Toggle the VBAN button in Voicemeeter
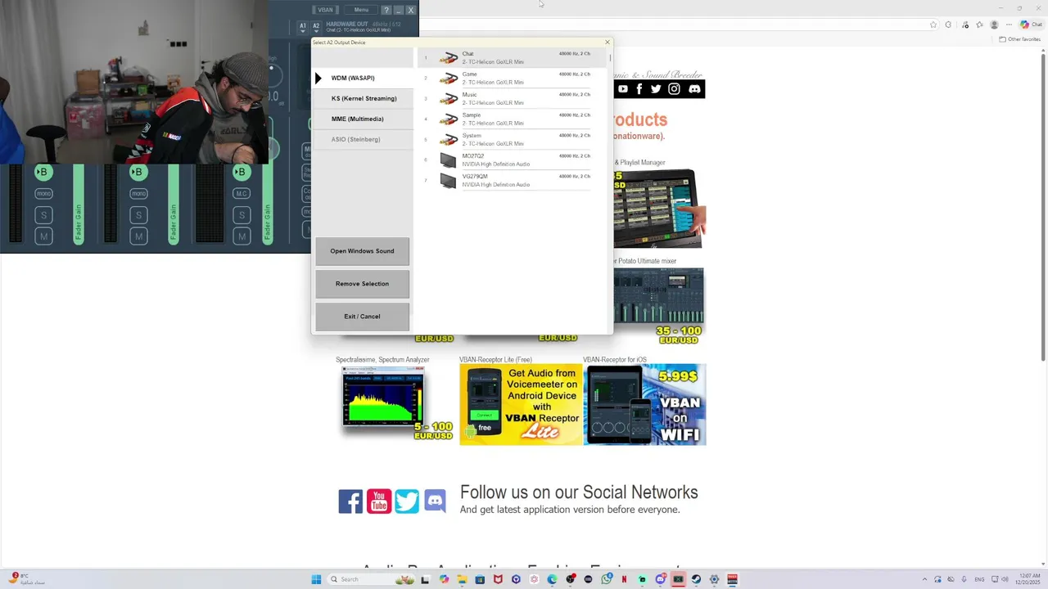1048x589 pixels. (325, 10)
